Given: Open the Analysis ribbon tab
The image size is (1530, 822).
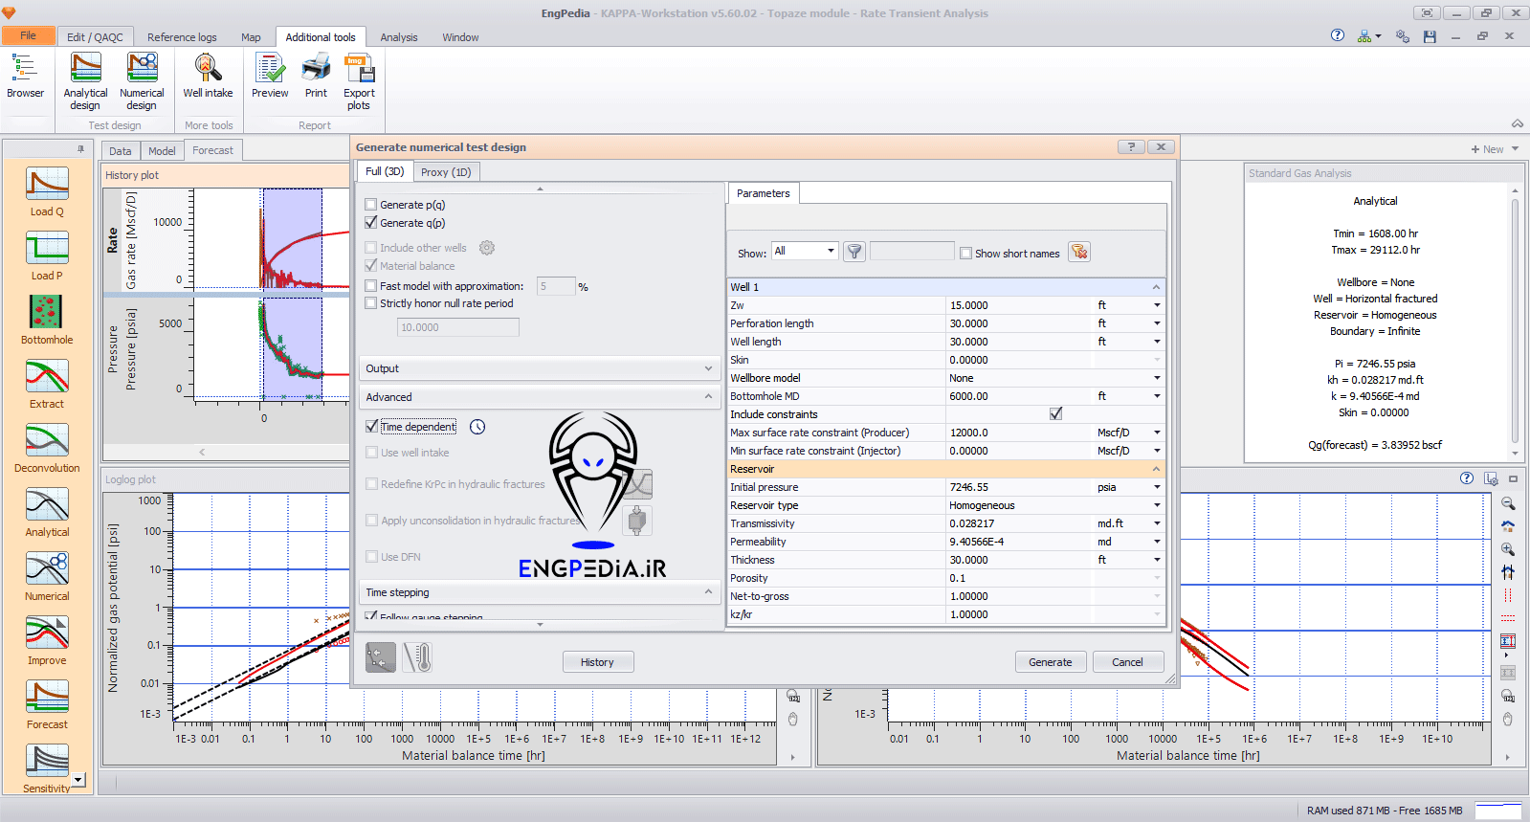Looking at the screenshot, I should [x=399, y=37].
